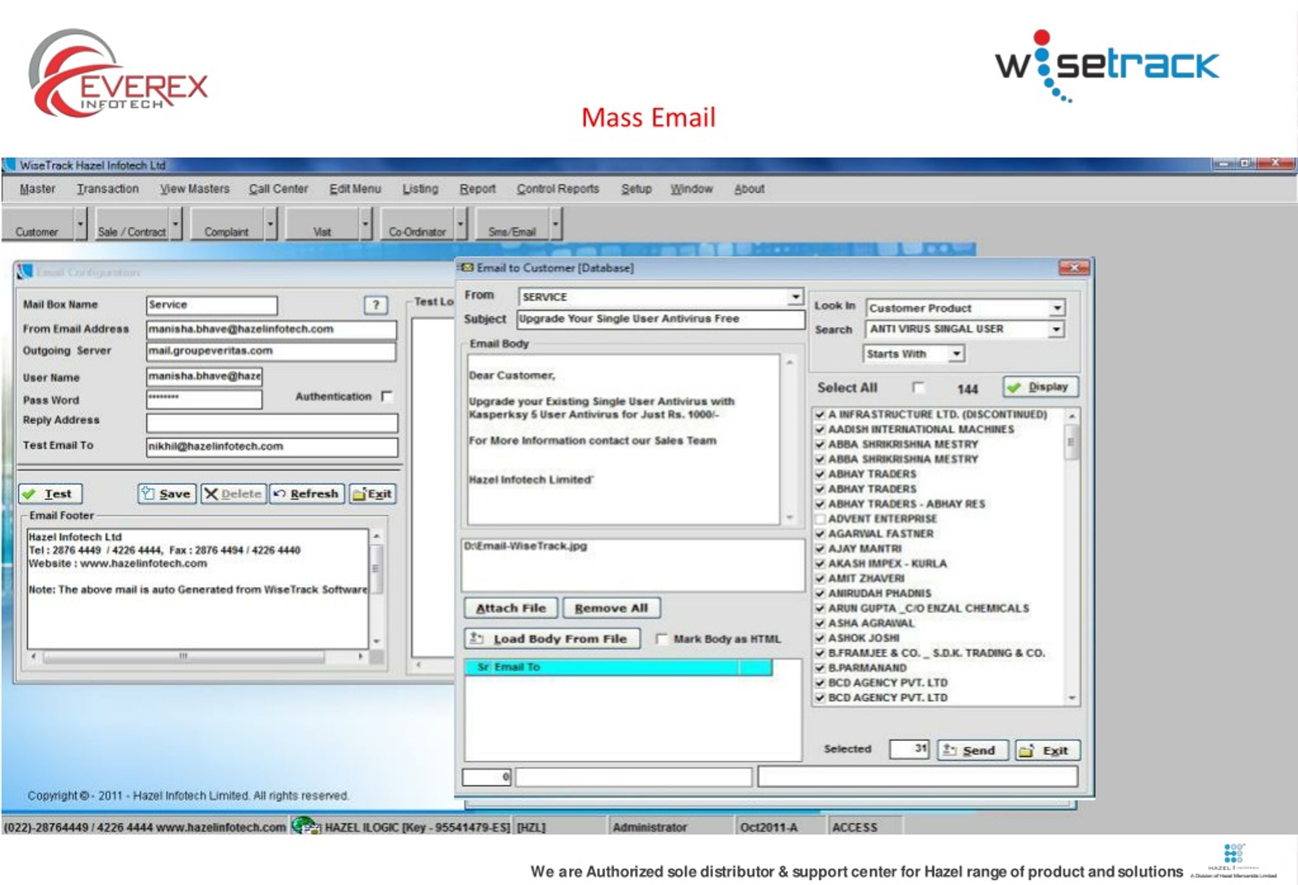Click the help question mark button

[x=376, y=304]
